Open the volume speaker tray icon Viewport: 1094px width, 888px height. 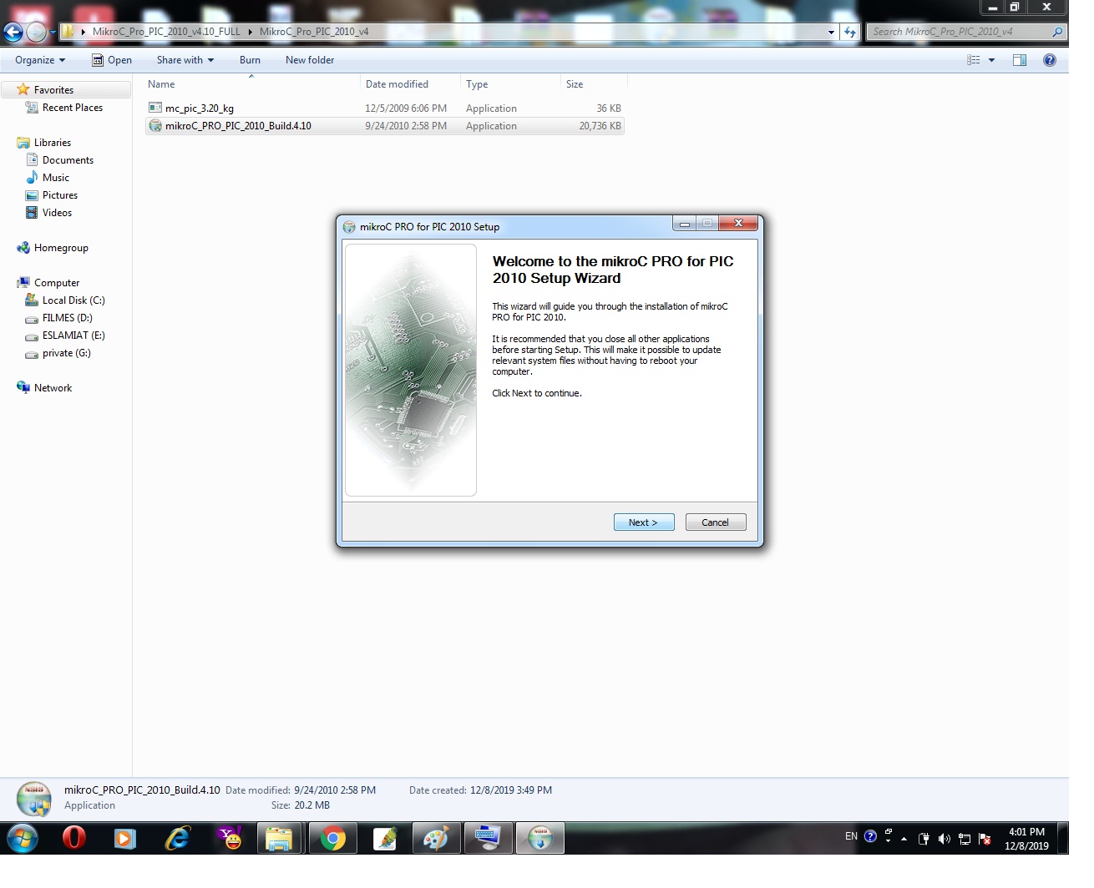944,839
